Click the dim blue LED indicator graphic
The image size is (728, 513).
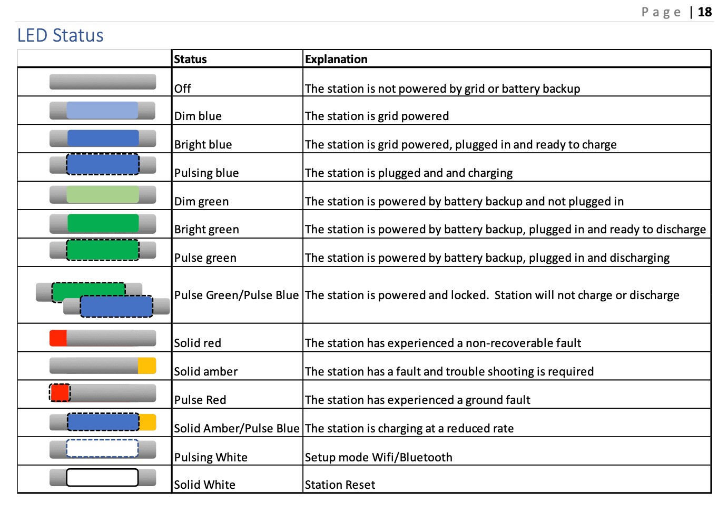[x=103, y=110]
